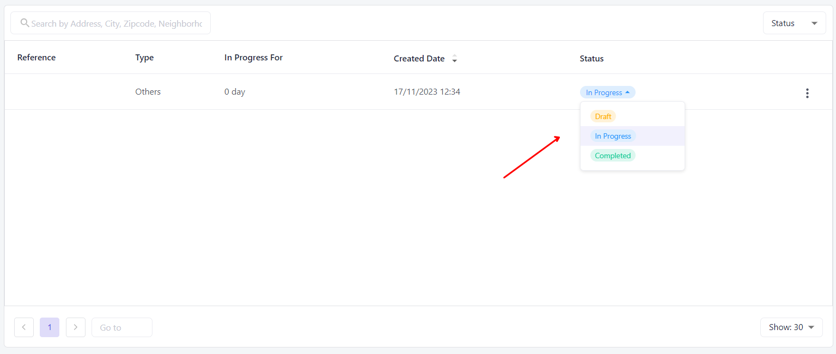Focus the address search field
This screenshot has width=836, height=354.
[x=117, y=23]
